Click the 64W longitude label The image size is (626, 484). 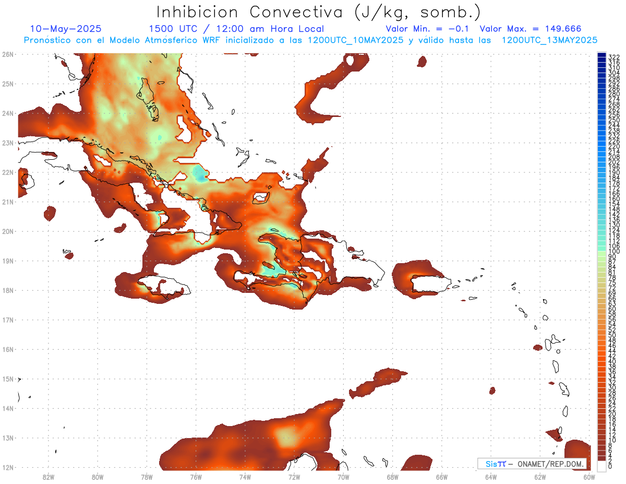[x=491, y=477]
